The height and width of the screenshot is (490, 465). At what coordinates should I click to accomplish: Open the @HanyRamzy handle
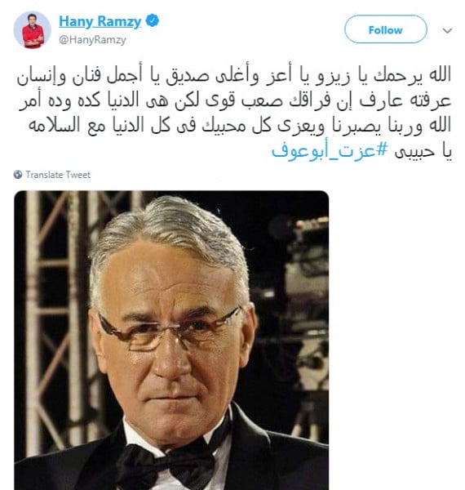(92, 40)
